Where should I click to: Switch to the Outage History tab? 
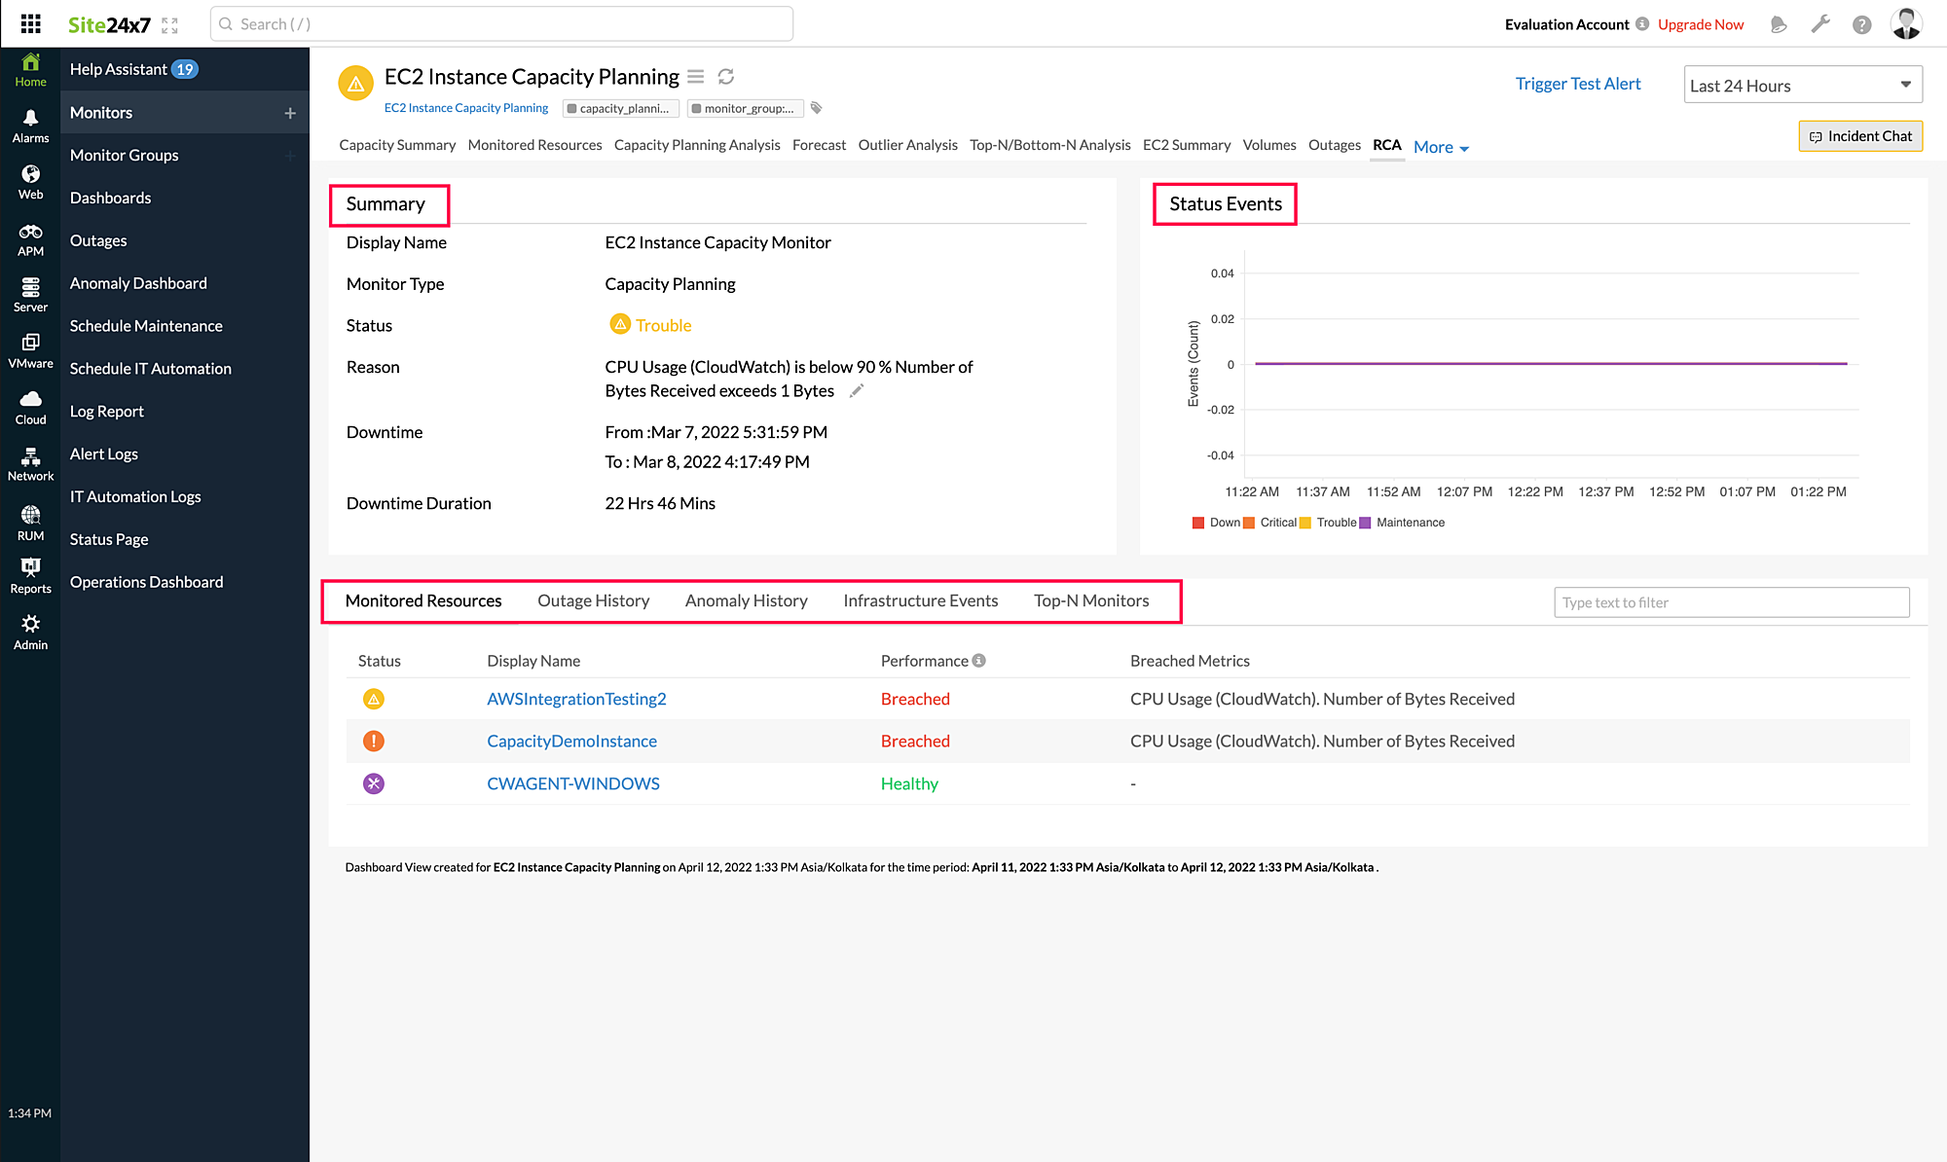pyautogui.click(x=594, y=599)
